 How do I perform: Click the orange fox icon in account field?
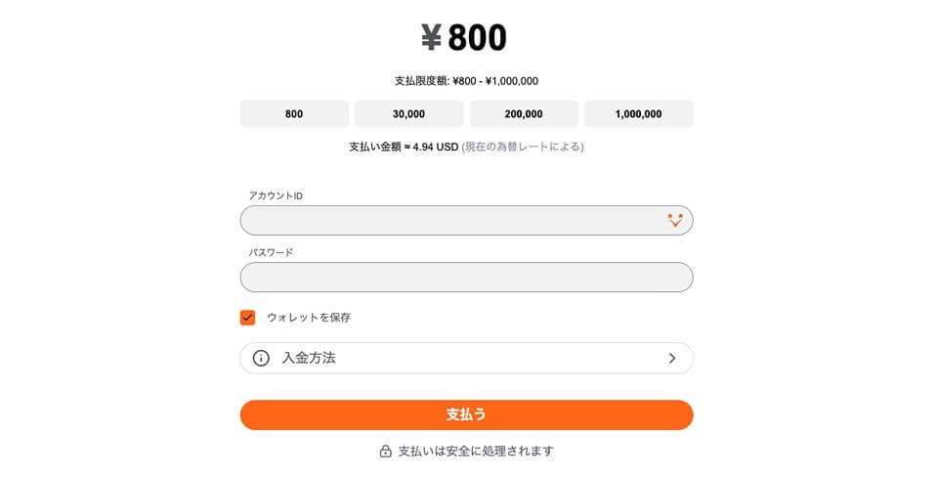(675, 220)
